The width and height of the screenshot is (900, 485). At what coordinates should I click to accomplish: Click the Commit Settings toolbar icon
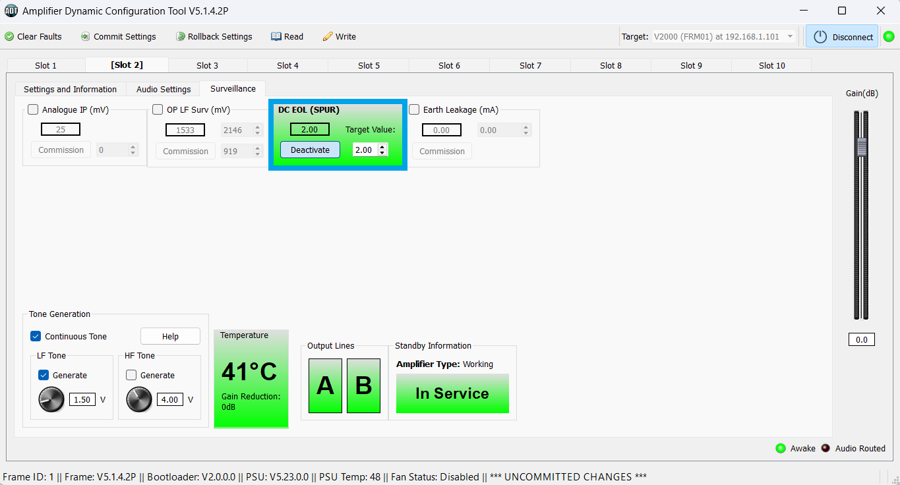[x=86, y=37]
